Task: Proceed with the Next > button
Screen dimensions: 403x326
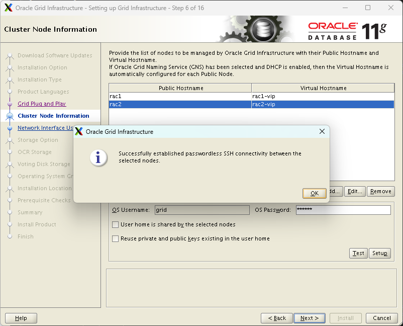Action: coord(310,318)
